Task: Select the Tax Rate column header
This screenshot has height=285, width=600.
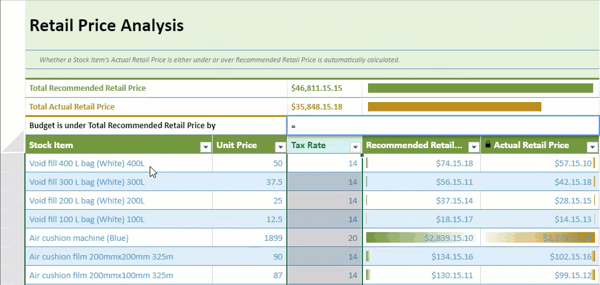Action: [x=317, y=146]
